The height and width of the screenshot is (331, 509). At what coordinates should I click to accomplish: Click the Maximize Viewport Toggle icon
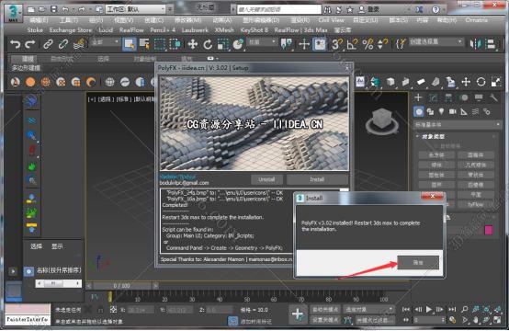point(497,320)
